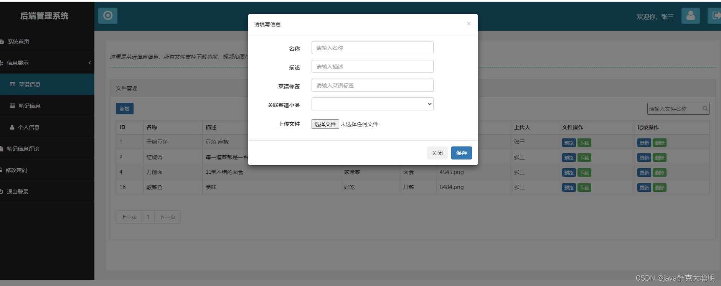Focus the 描述 input field

pos(373,67)
